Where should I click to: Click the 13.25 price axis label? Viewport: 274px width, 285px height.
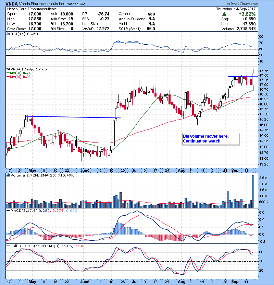pos(264,164)
